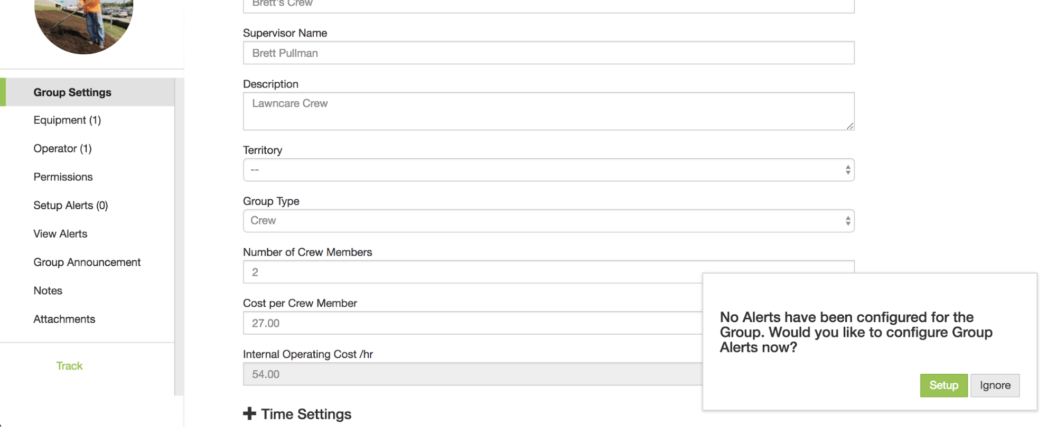Open Operator (1) sidebar item
The height and width of the screenshot is (427, 1056).
[x=62, y=149]
